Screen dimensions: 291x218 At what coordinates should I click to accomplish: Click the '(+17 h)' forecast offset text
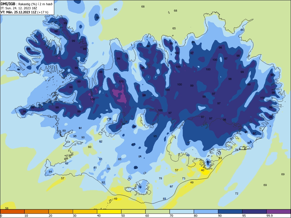pyautogui.click(x=43, y=12)
